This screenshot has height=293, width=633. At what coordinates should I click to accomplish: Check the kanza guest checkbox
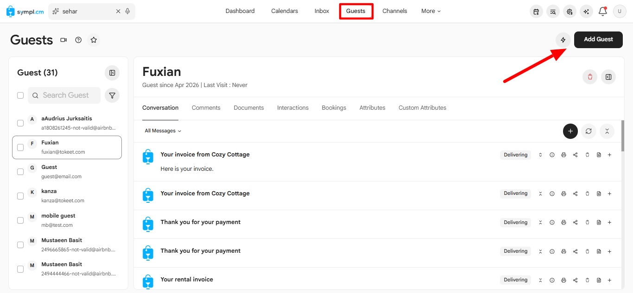click(x=20, y=196)
